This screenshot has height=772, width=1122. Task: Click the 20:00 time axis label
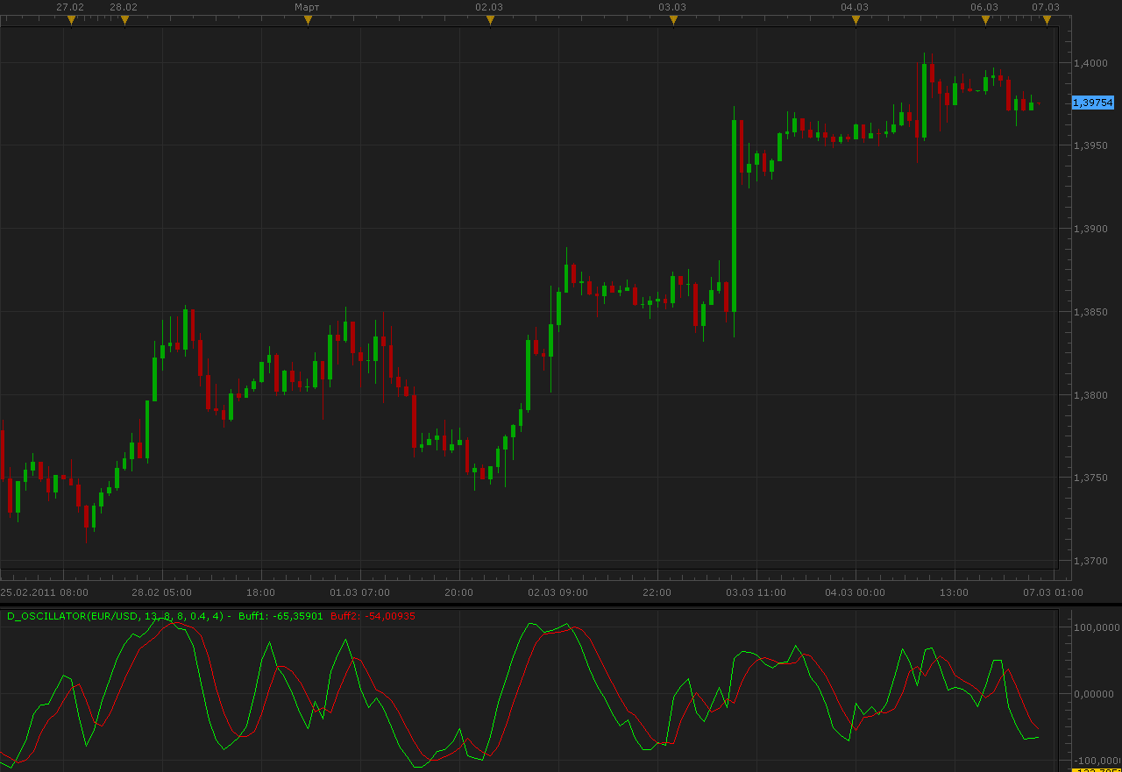(458, 592)
